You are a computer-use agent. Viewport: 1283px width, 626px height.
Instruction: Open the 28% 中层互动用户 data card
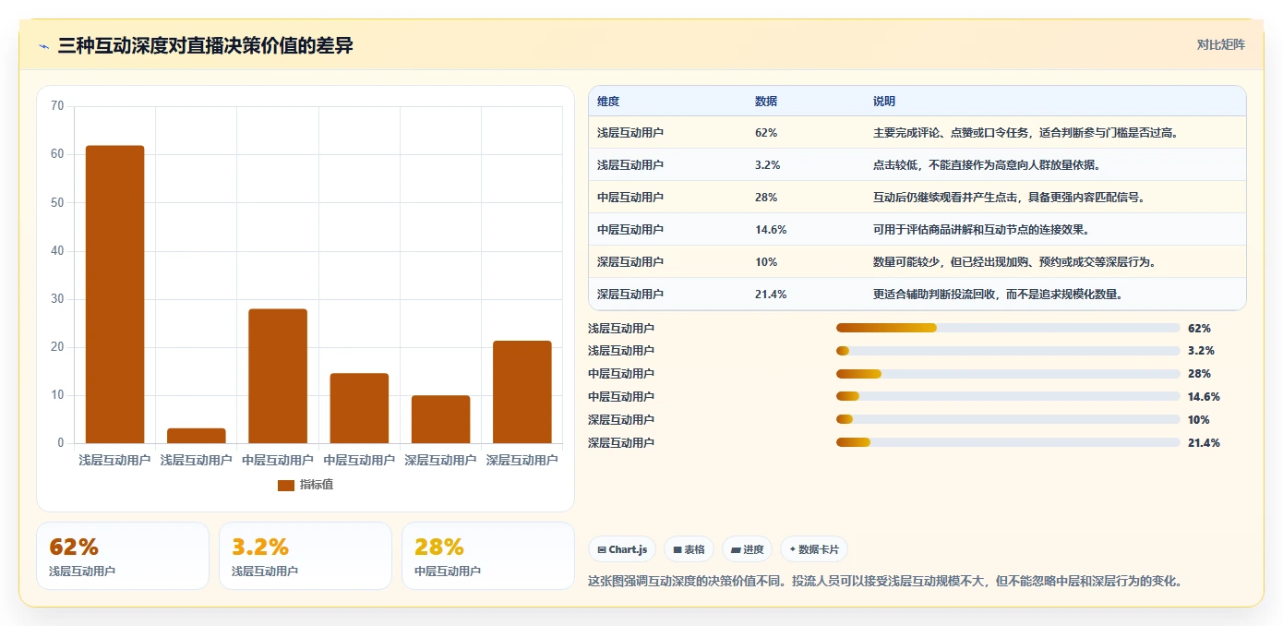(x=488, y=556)
